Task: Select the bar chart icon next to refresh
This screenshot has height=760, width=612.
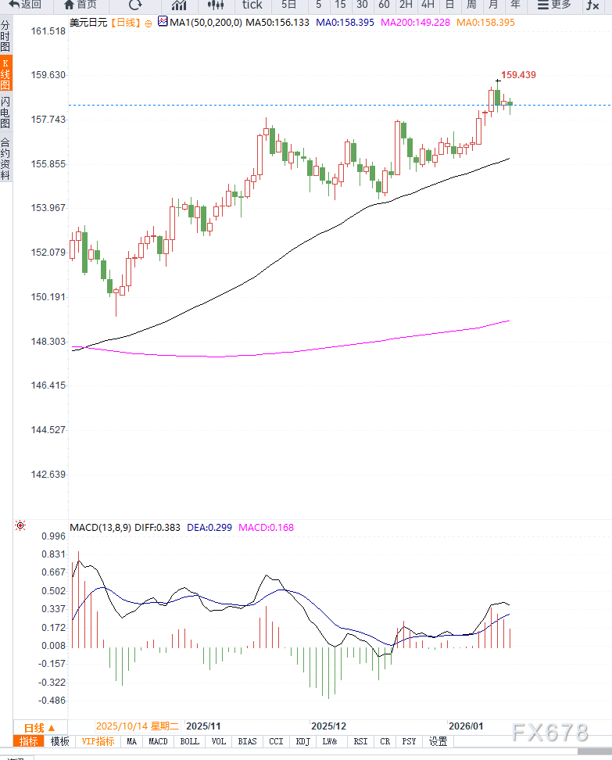Action: (x=178, y=6)
